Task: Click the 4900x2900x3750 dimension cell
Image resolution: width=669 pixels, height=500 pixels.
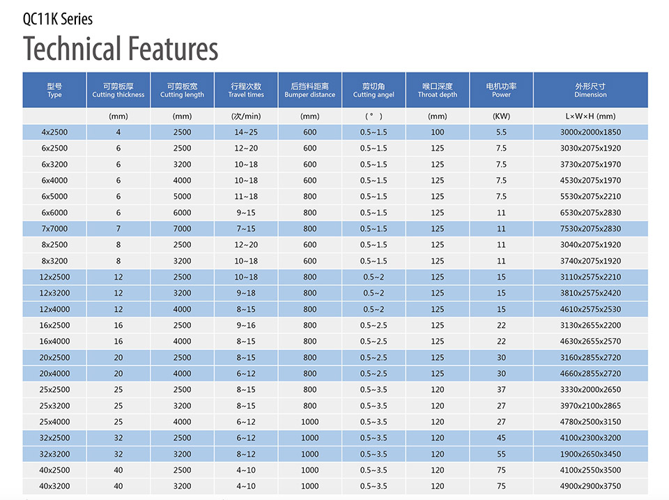Action: (x=590, y=486)
